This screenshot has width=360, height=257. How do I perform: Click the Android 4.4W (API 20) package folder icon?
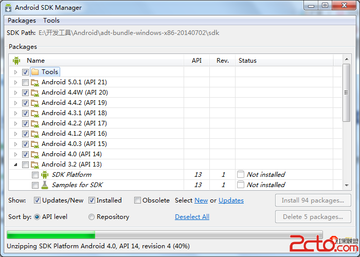click(35, 93)
